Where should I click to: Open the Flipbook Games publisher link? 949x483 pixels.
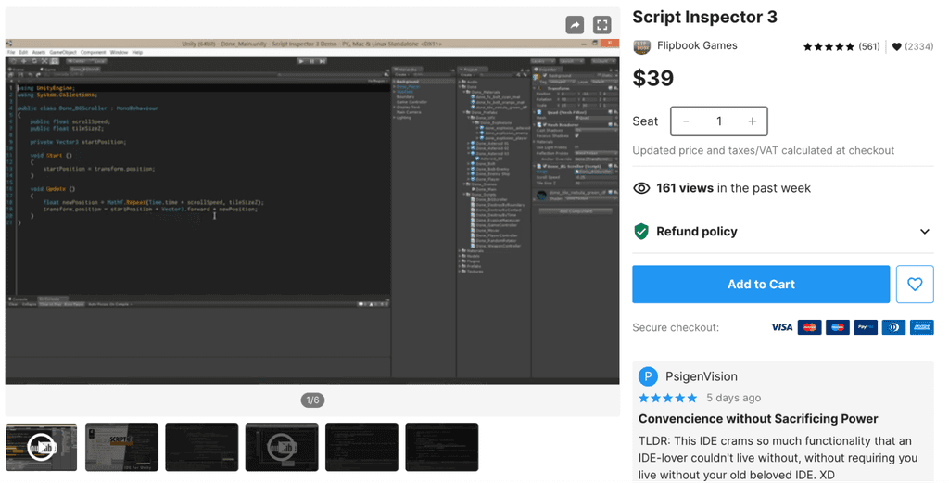click(697, 45)
